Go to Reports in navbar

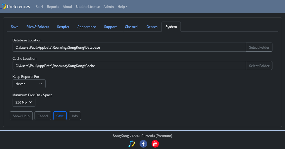tap(53, 7)
